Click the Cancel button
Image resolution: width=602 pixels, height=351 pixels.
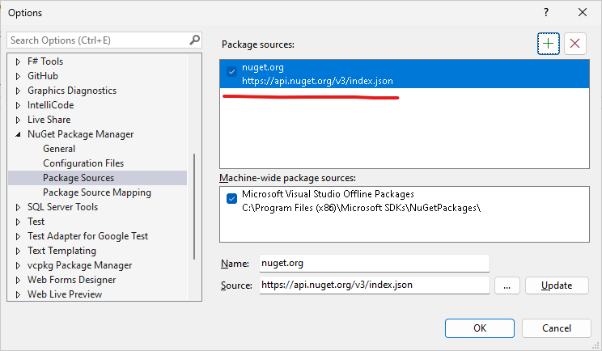[557, 328]
